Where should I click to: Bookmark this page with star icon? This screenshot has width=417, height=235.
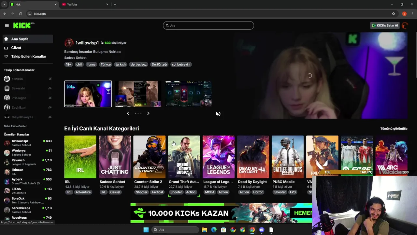point(394,14)
